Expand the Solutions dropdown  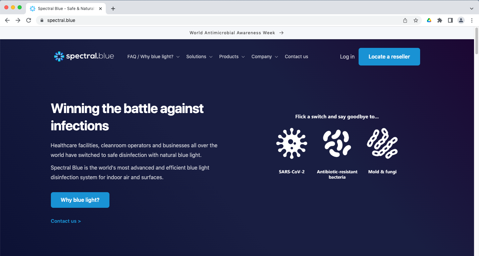[x=199, y=57]
